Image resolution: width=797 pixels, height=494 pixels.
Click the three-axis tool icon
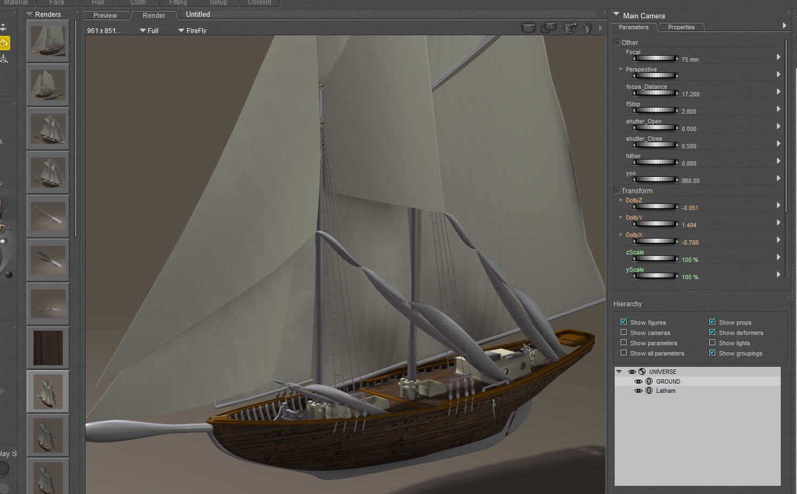pos(4,59)
